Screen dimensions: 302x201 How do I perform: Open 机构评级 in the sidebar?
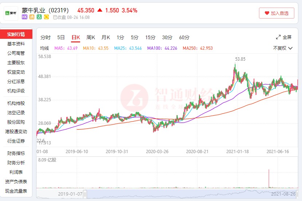click(x=16, y=91)
